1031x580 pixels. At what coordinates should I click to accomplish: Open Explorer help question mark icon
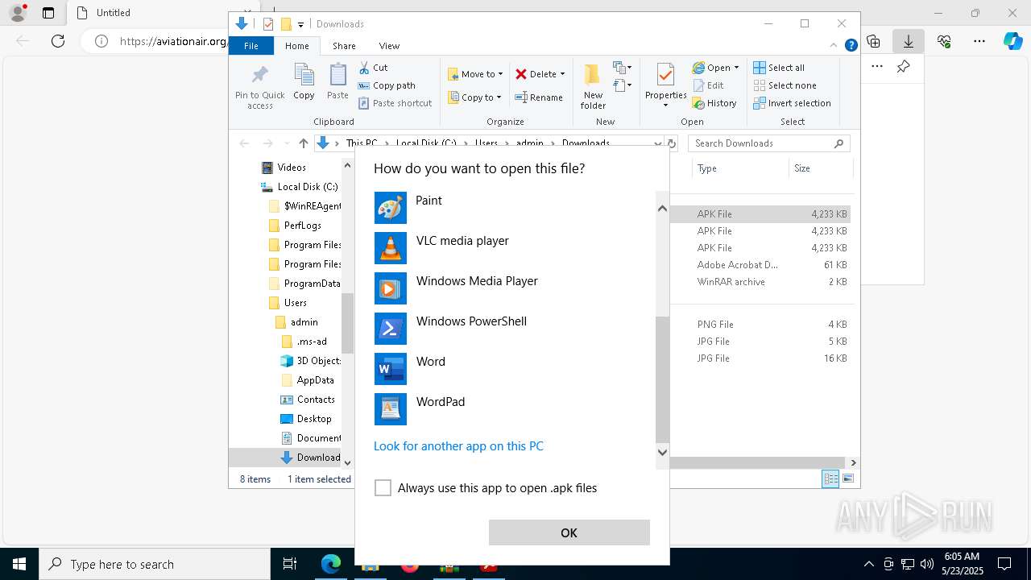coord(851,46)
